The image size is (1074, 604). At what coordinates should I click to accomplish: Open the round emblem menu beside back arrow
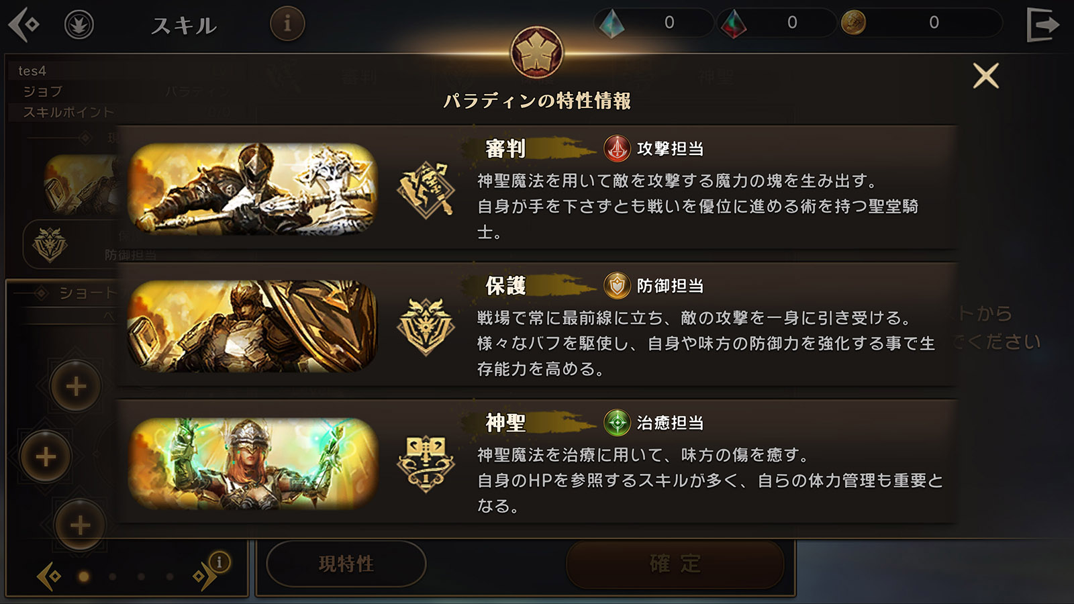79,26
